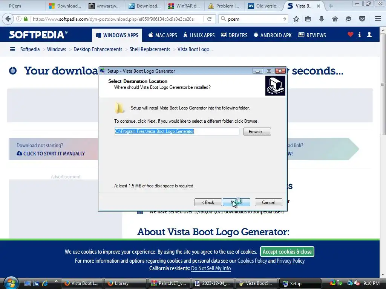386x289 pixels.
Task: Open the Firefox downloads arrow icon
Action: (x=321, y=19)
